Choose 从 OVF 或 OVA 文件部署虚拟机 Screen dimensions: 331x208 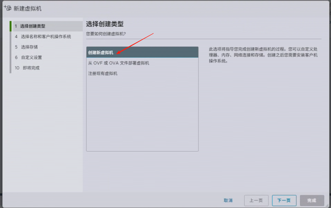[x=142, y=63]
